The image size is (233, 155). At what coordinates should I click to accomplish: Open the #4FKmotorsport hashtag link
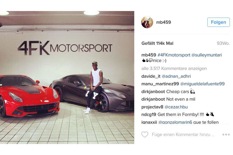(174, 55)
